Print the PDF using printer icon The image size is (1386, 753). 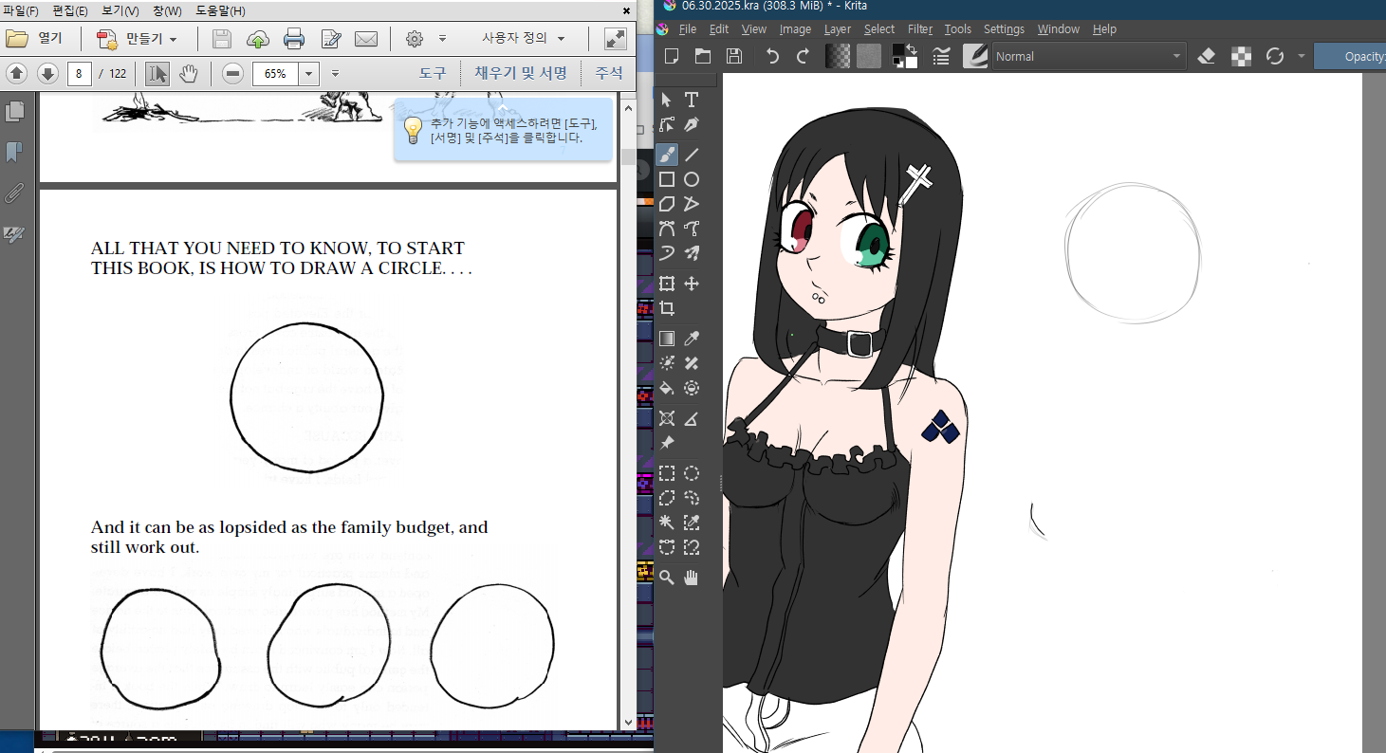point(294,39)
